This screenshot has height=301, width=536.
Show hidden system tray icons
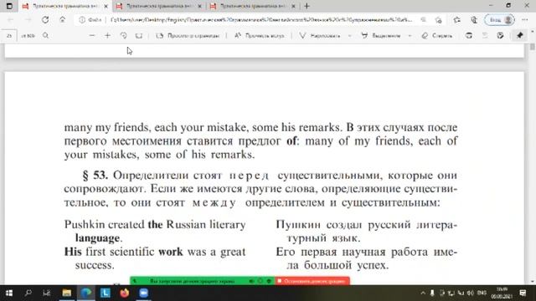423,293
